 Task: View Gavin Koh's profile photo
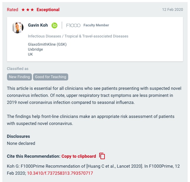(x=18, y=28)
